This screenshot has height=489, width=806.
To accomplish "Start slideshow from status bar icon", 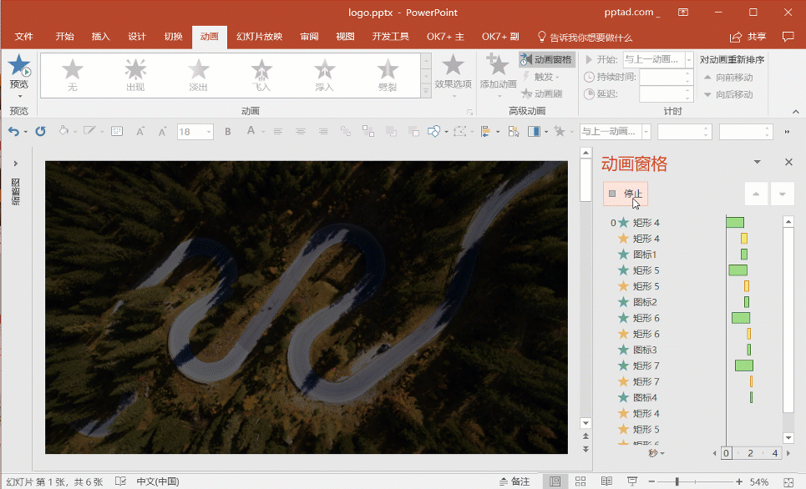I will pyautogui.click(x=632, y=481).
